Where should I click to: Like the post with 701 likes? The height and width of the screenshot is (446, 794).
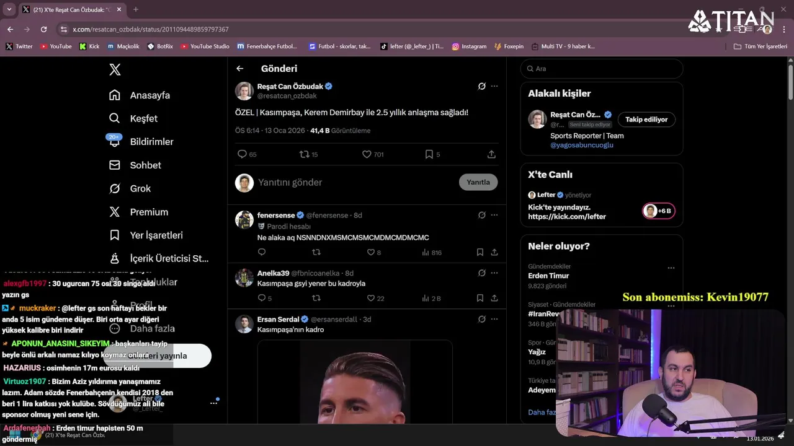[x=367, y=154]
